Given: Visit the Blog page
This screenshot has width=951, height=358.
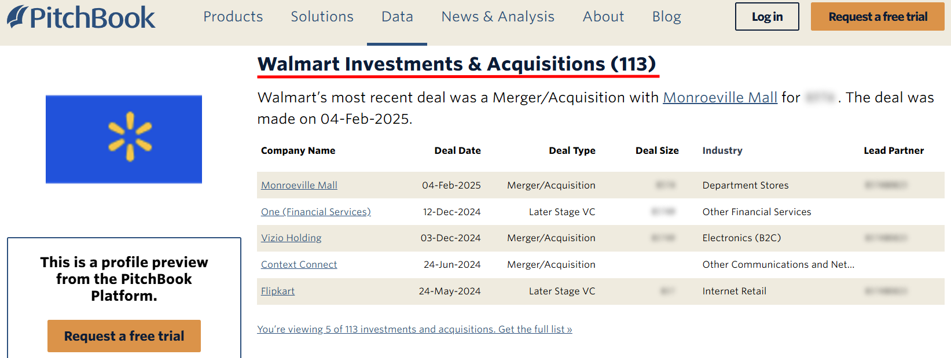Looking at the screenshot, I should [666, 17].
